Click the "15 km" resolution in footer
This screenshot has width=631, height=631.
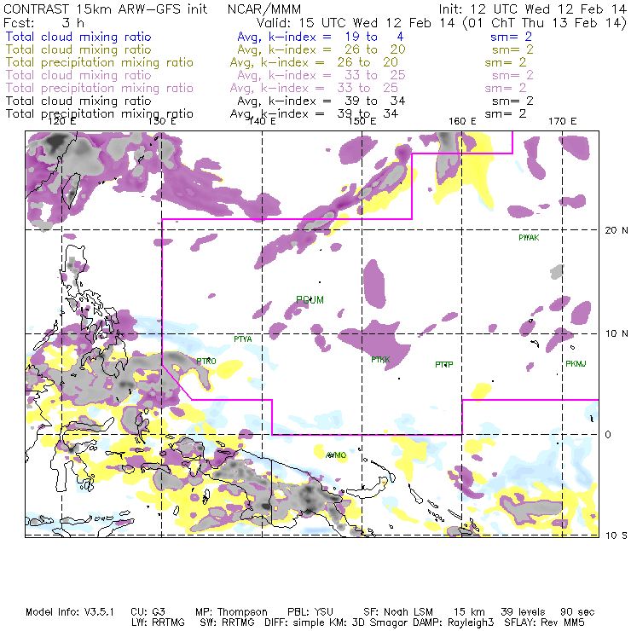469,612
